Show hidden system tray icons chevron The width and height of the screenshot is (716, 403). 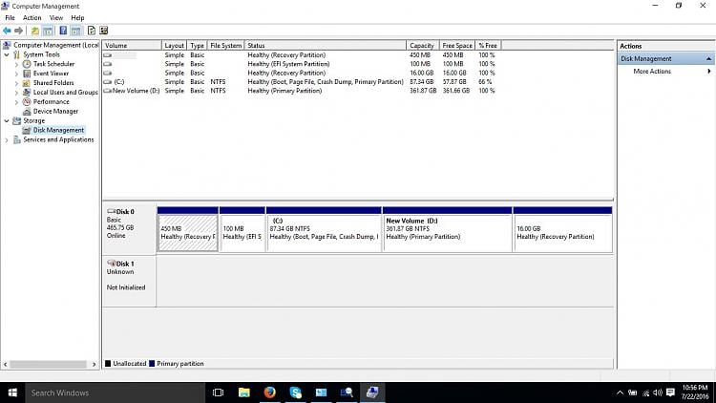click(620, 392)
